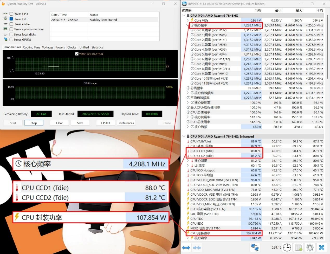Click the thermometer icon of CPU IOD Hotspot

click(188, 170)
